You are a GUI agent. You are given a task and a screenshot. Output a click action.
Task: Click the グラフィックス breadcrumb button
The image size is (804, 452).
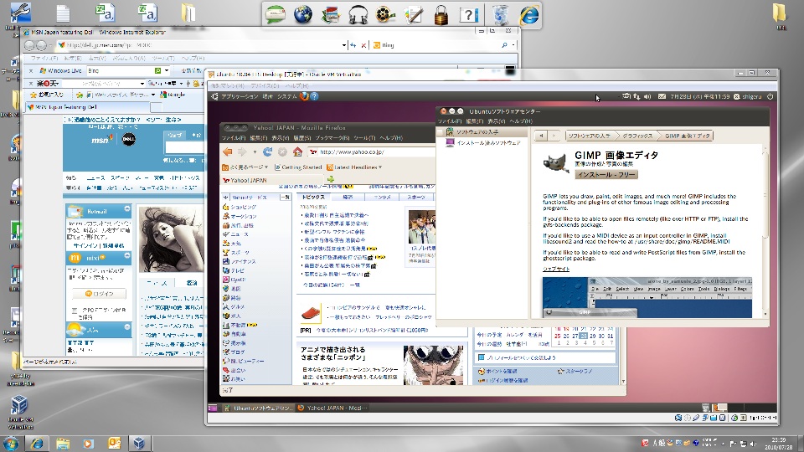637,136
